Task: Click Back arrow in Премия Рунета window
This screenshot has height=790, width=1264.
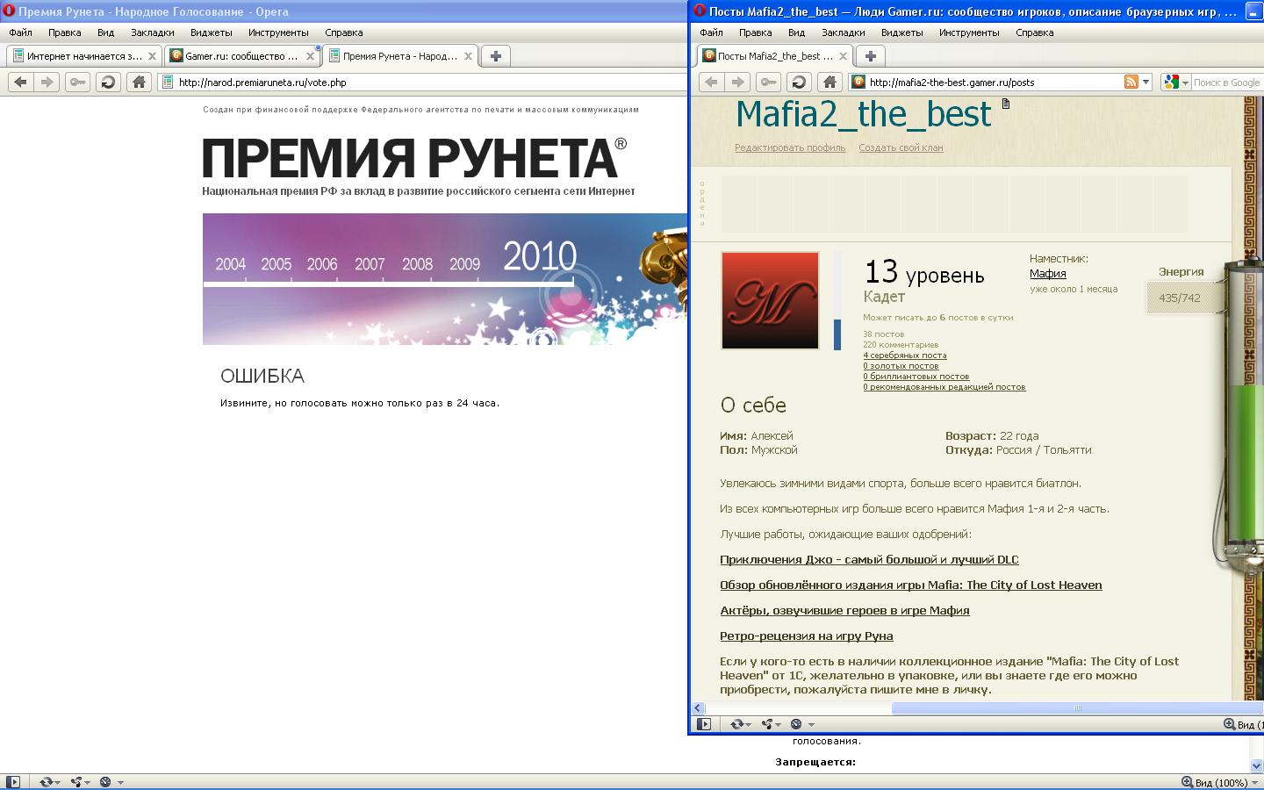Action: click(20, 82)
